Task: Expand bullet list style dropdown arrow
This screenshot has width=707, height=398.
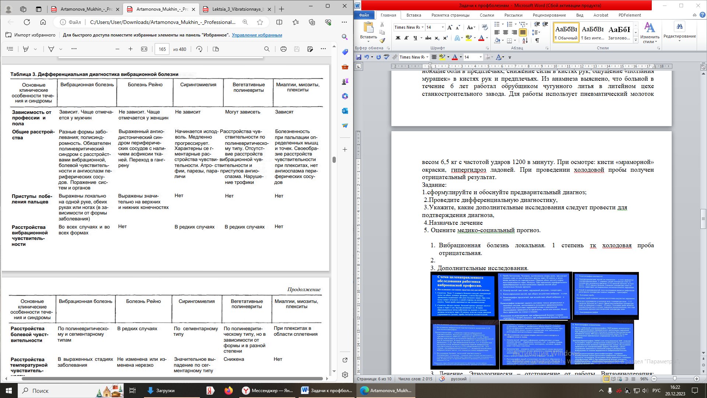Action: [503, 24]
